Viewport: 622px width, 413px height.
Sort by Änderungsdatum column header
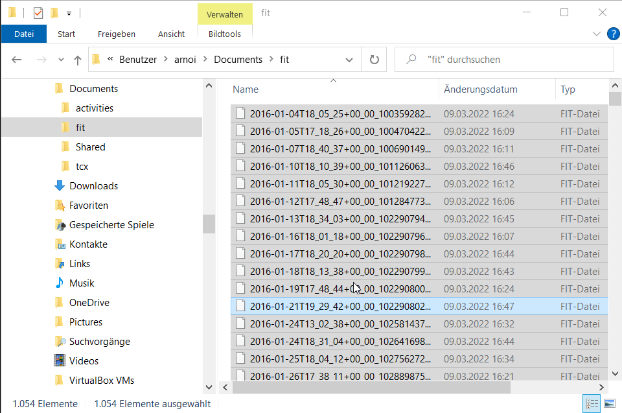pyautogui.click(x=480, y=89)
